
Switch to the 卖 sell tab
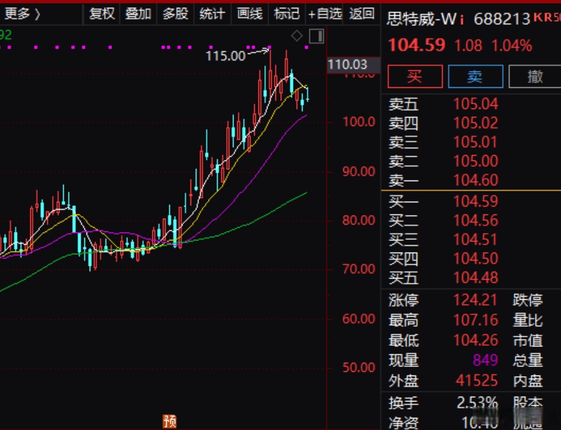tap(475, 77)
